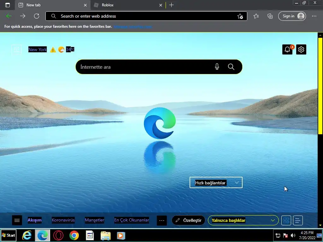The image size is (323, 242).
Task: Select the En Çok Okunanlar tab
Action: (x=132, y=220)
